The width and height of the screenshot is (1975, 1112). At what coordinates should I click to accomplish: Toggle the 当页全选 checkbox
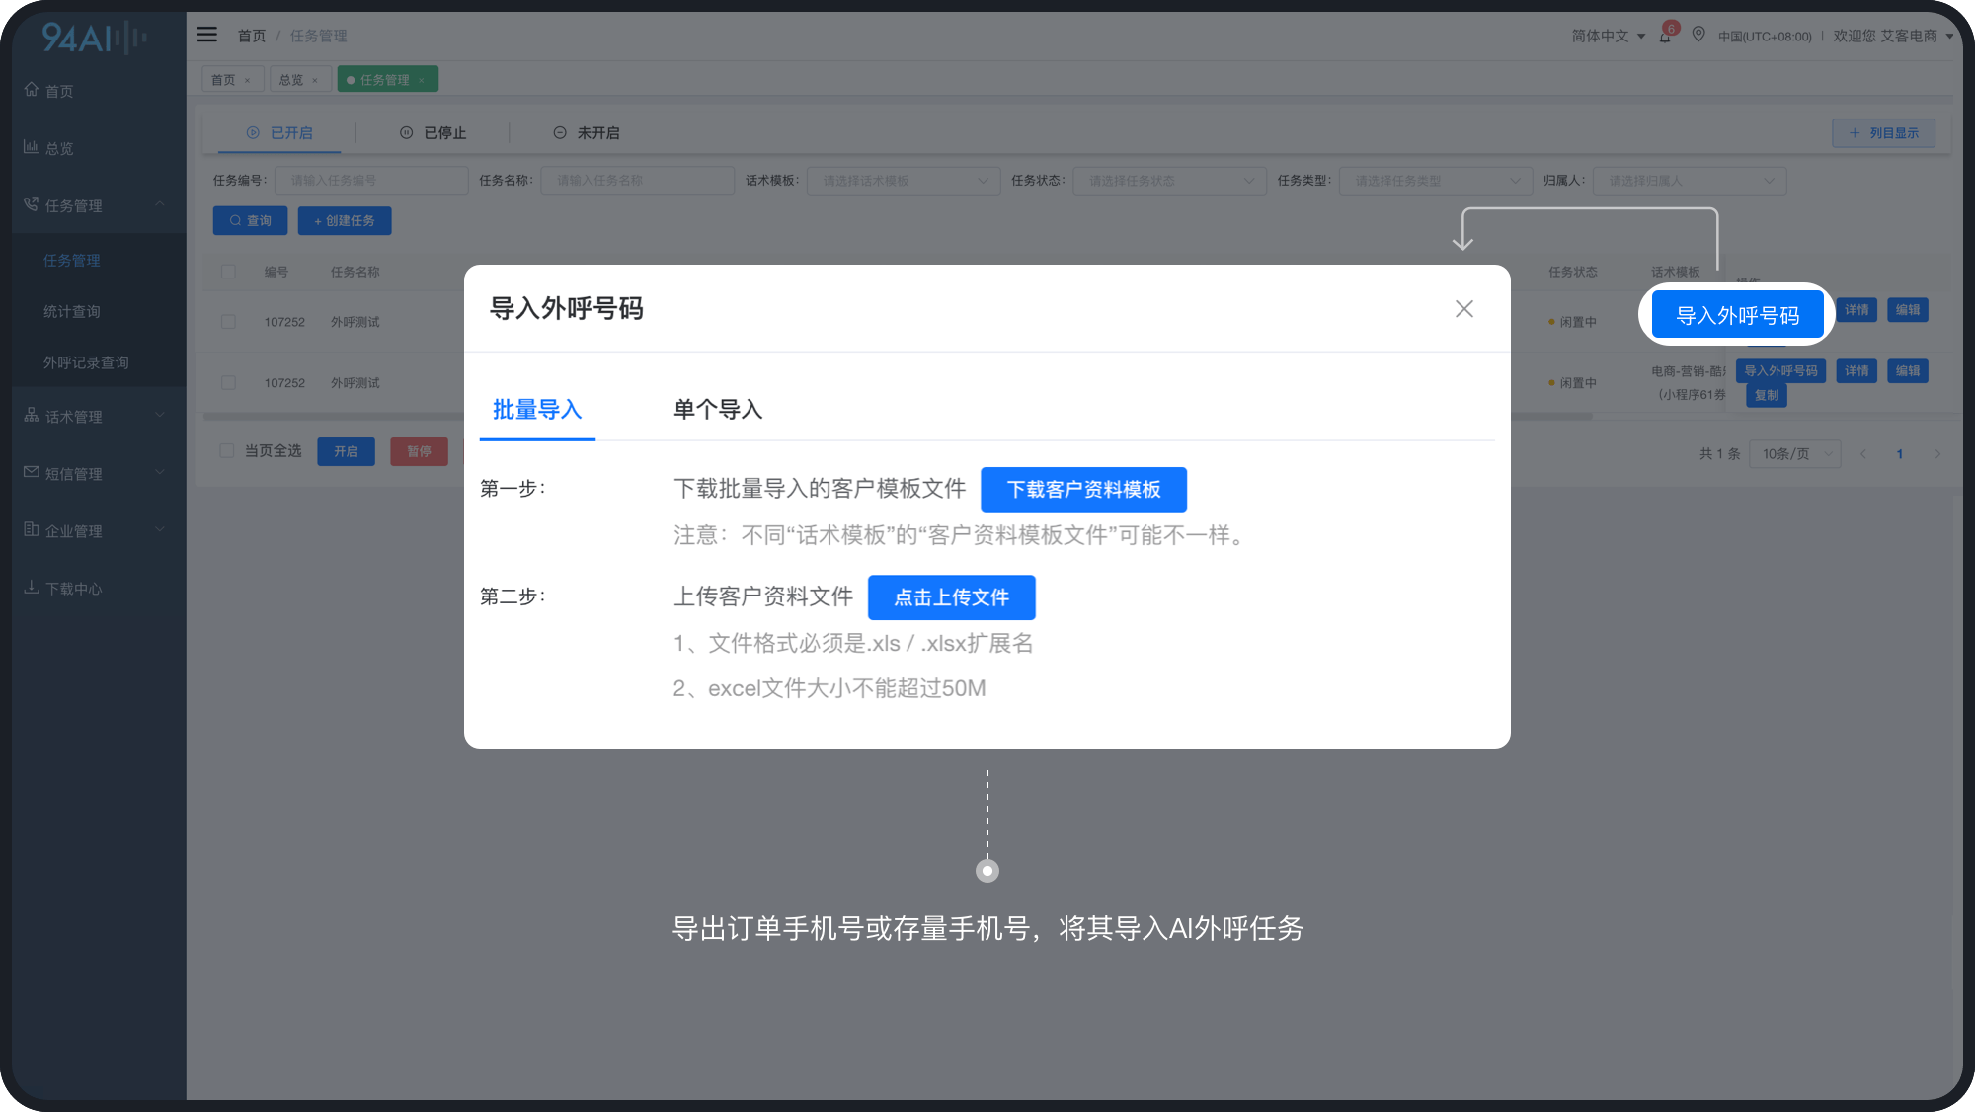coord(227,451)
